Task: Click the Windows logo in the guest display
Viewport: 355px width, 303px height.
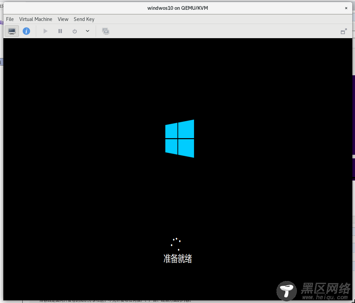Action: pyautogui.click(x=180, y=138)
